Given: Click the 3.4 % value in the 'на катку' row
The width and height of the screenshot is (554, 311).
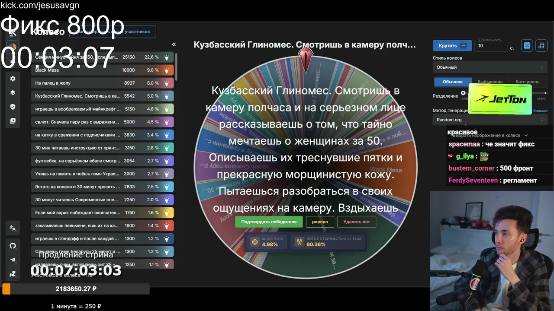Looking at the screenshot, I should coord(153,135).
